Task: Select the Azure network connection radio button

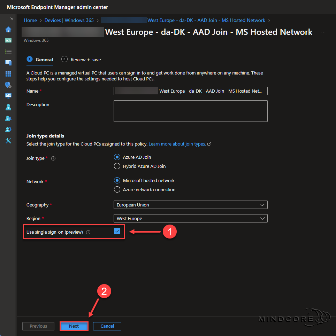Action: [117, 189]
